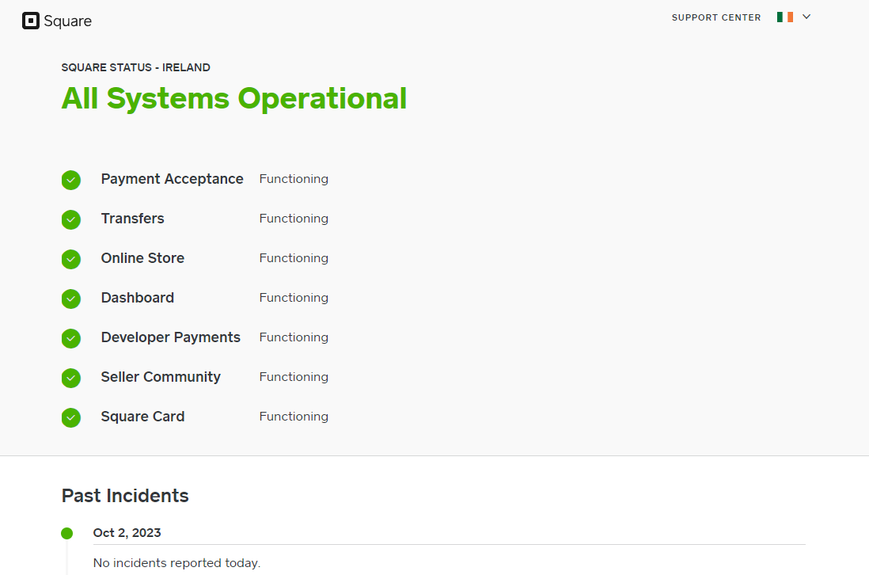Viewport: 869px width, 575px height.
Task: Click the Payment Acceptance green check icon
Action: (71, 181)
